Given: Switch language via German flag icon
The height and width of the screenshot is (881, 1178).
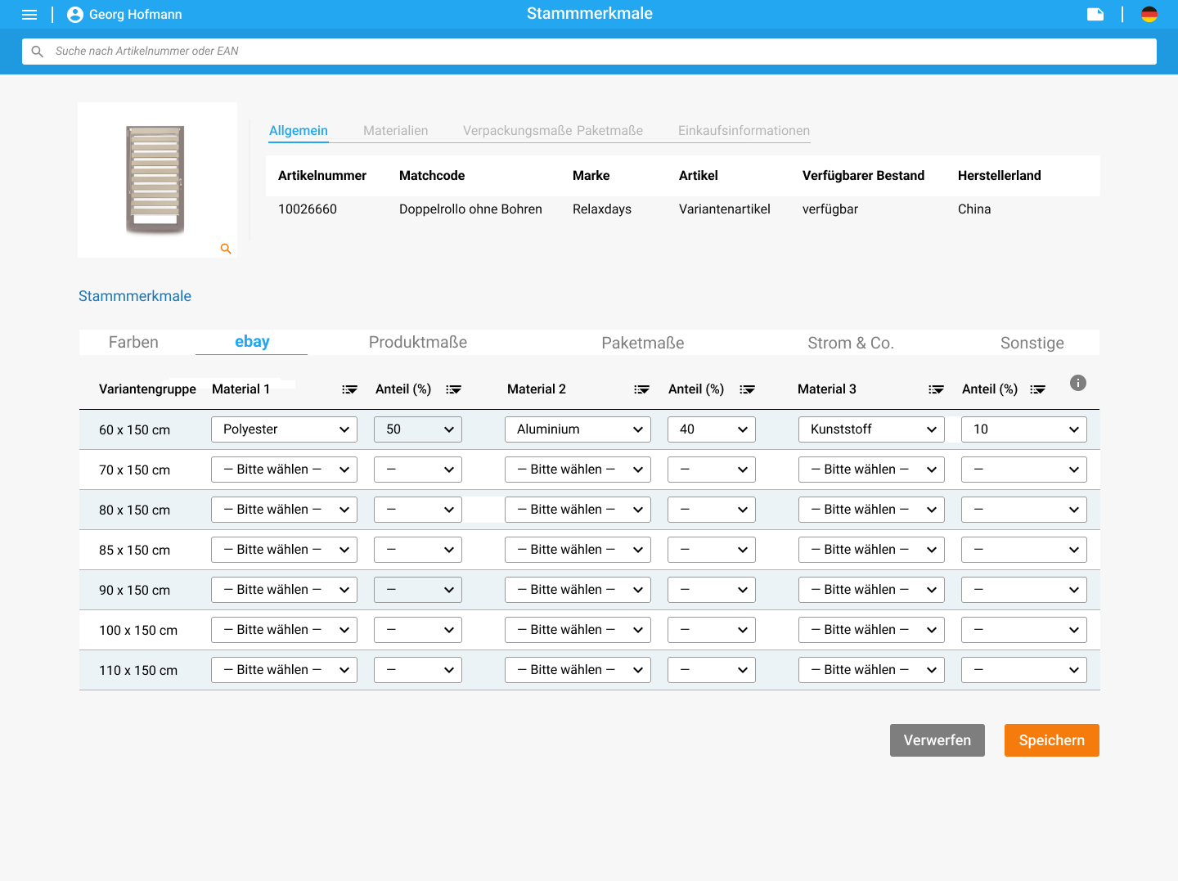Looking at the screenshot, I should 1149,14.
